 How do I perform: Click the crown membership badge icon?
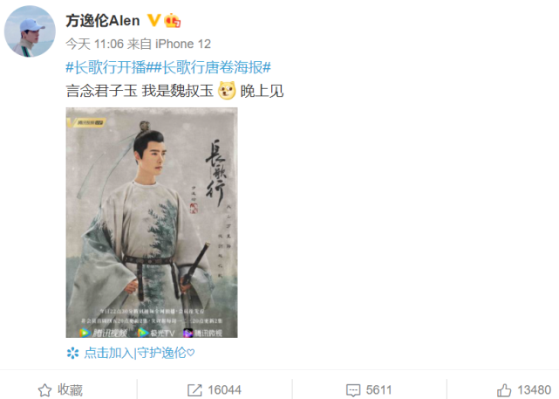click(x=172, y=20)
